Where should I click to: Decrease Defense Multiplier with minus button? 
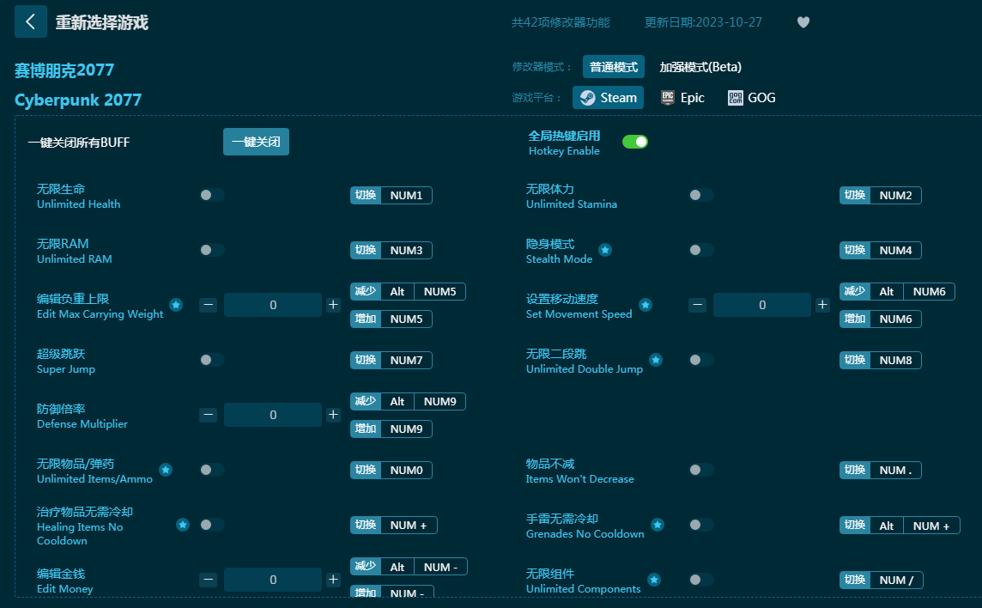coord(209,415)
